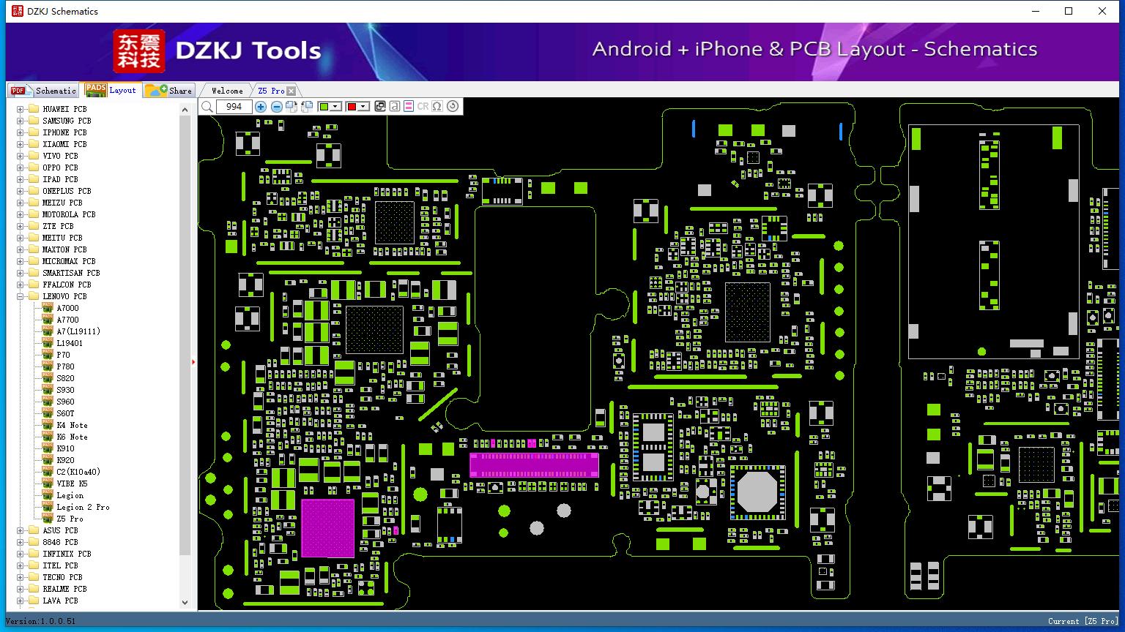
Task: Toggle the letter 'a' text display icon
Action: coord(395,106)
